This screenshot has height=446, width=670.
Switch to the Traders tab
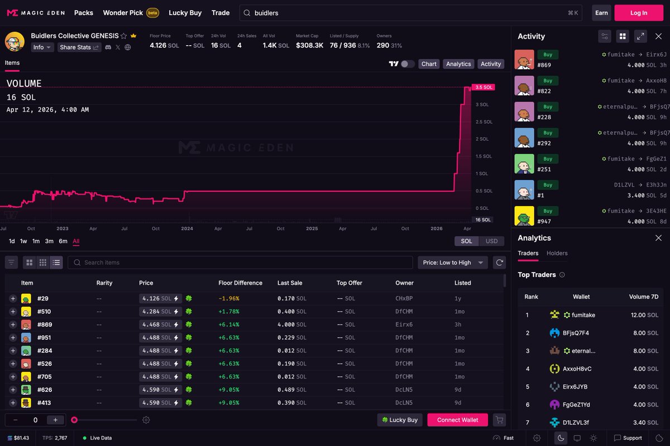pos(528,253)
